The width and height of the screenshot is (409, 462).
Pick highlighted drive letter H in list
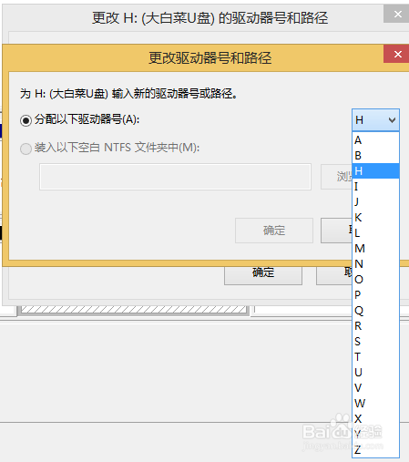375,171
